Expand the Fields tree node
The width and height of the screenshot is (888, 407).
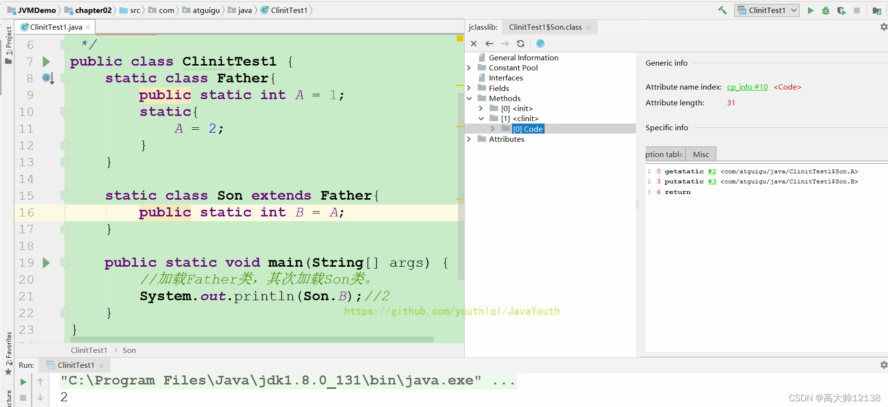pyautogui.click(x=469, y=88)
